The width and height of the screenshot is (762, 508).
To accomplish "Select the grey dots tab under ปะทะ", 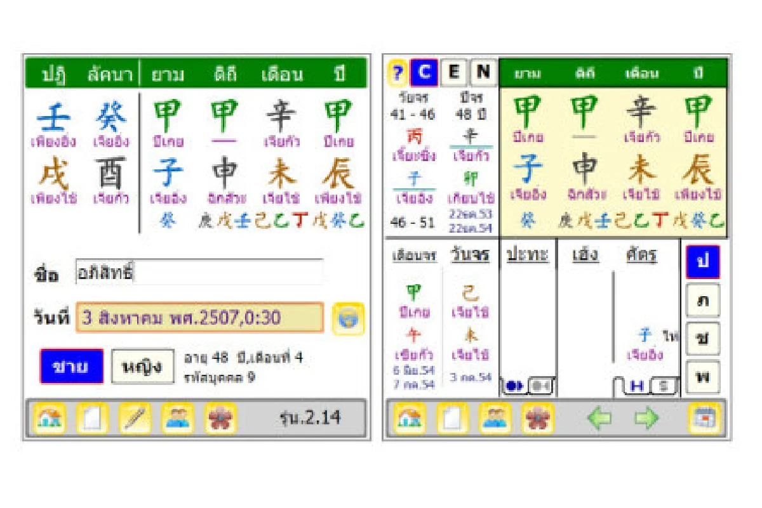I will (541, 386).
